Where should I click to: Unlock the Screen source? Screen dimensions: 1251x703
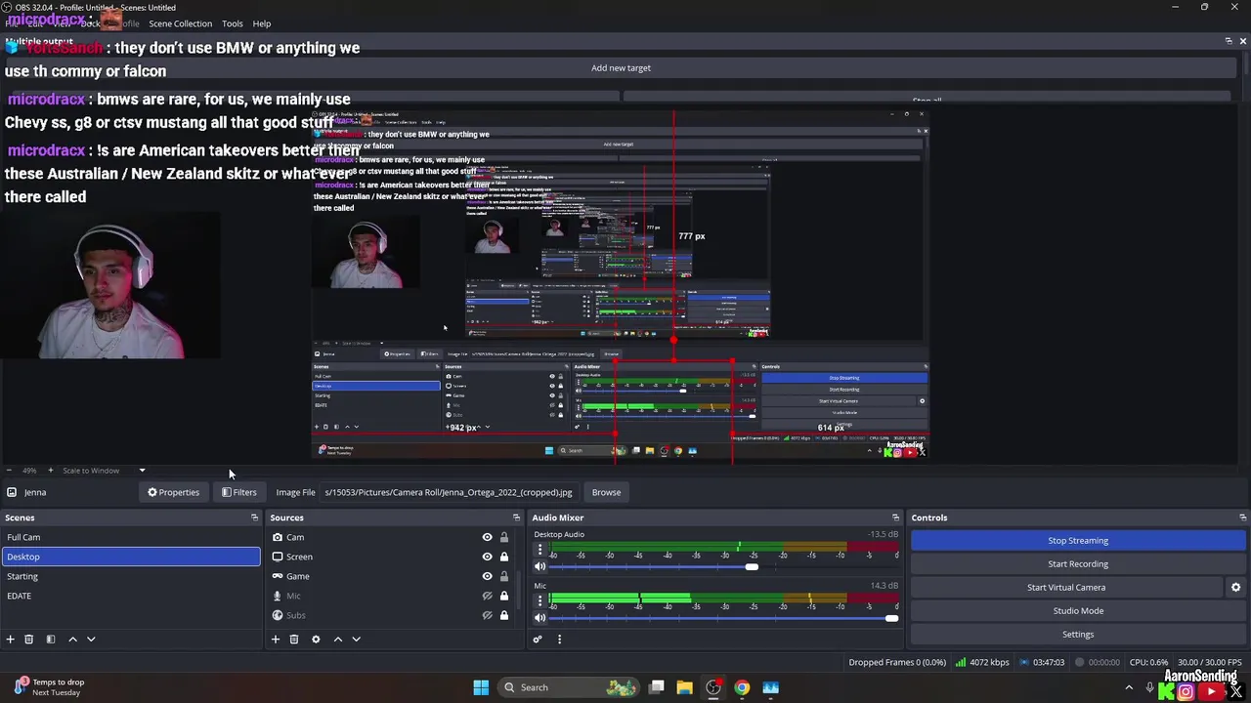point(504,557)
